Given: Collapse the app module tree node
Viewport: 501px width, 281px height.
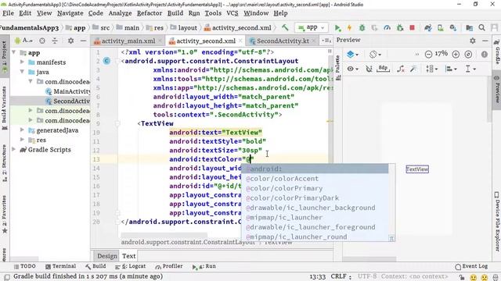Looking at the screenshot, I should (x=14, y=52).
